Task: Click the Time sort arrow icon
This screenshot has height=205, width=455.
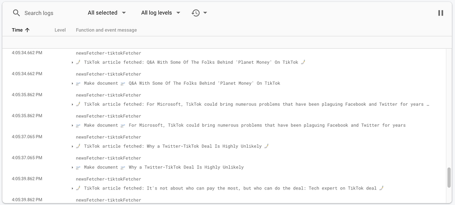Action: [x=27, y=30]
